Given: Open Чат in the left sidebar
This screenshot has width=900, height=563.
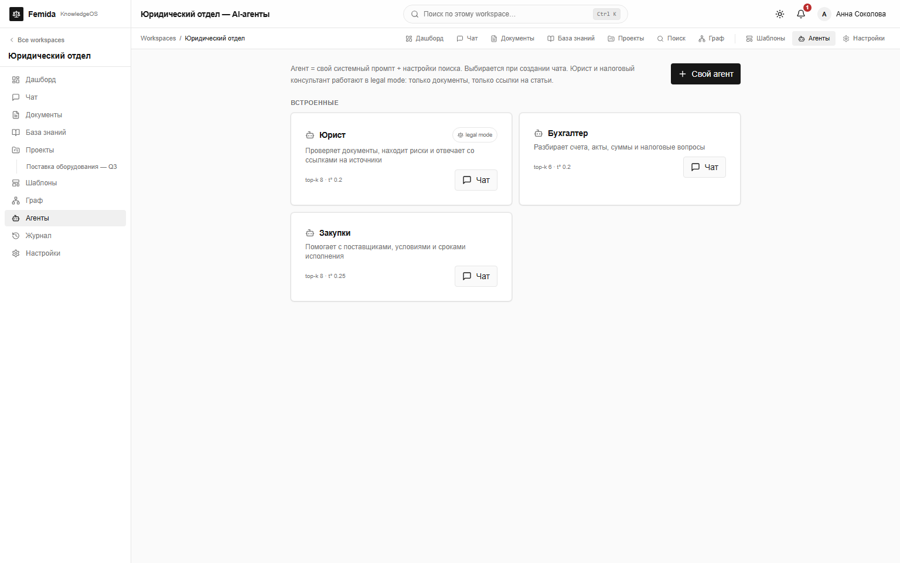Looking at the screenshot, I should point(65,97).
